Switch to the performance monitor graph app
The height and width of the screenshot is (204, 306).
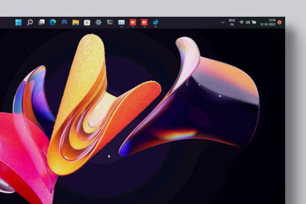click(121, 23)
